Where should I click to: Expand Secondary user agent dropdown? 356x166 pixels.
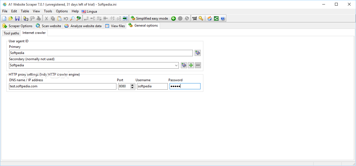pyautogui.click(x=176, y=65)
